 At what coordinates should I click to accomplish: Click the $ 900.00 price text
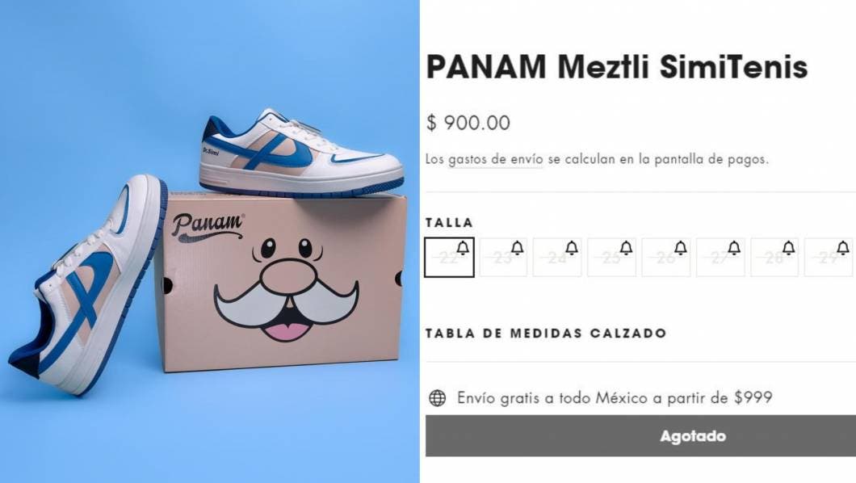[x=468, y=123]
